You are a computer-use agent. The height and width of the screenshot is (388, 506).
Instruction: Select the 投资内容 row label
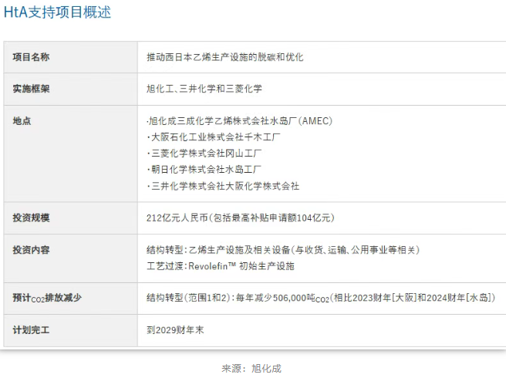point(31,250)
